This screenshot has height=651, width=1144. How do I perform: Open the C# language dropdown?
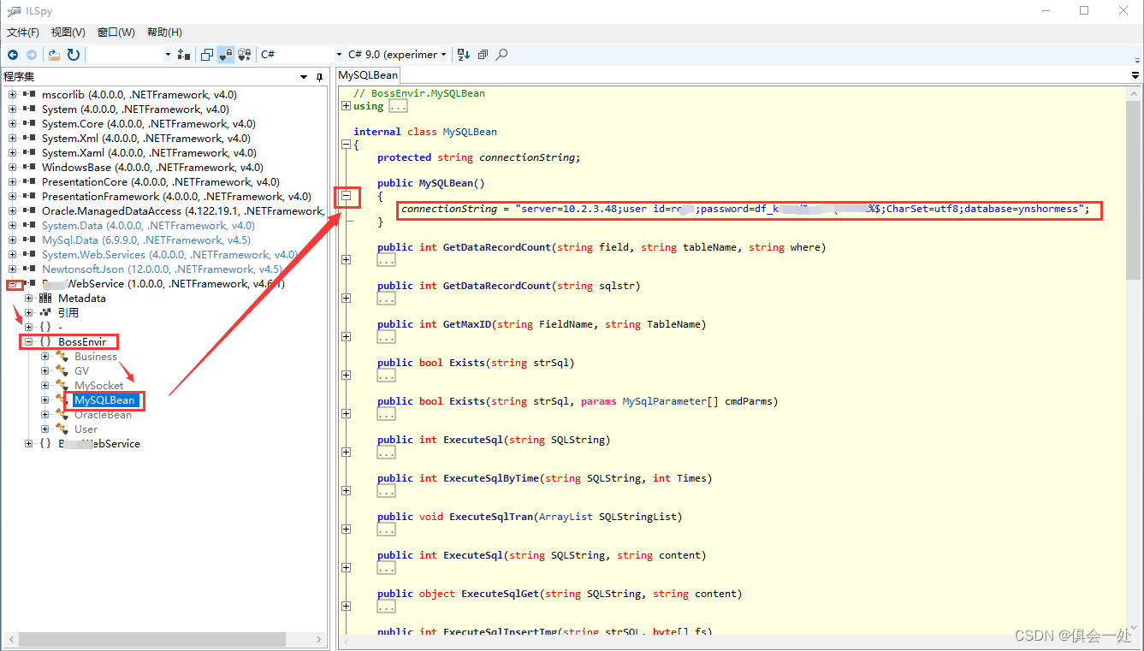[x=299, y=55]
